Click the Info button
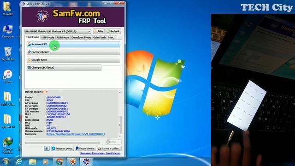 (x=99, y=31)
